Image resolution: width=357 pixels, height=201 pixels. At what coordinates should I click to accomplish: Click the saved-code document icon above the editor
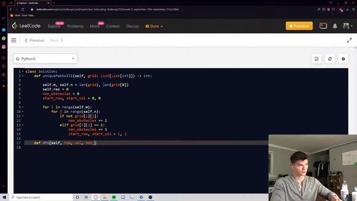click(x=316, y=59)
